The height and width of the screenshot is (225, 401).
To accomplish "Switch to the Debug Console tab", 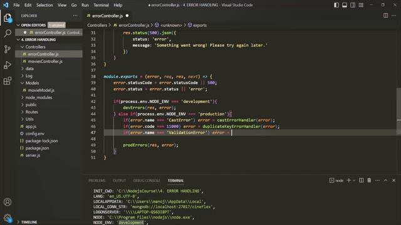I will point(147,181).
